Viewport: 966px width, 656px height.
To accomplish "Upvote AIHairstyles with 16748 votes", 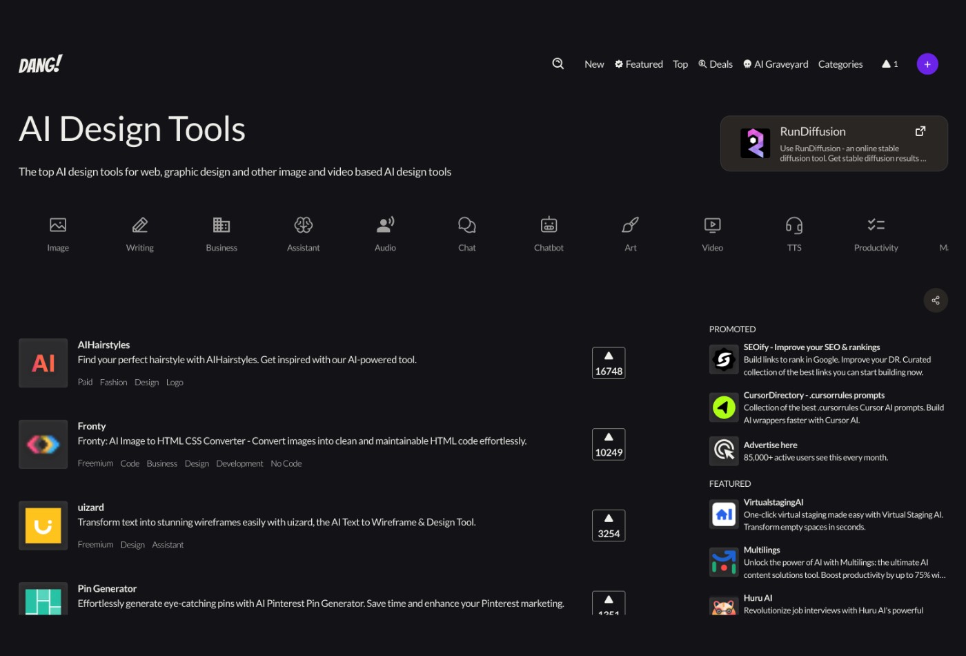I will (x=609, y=363).
